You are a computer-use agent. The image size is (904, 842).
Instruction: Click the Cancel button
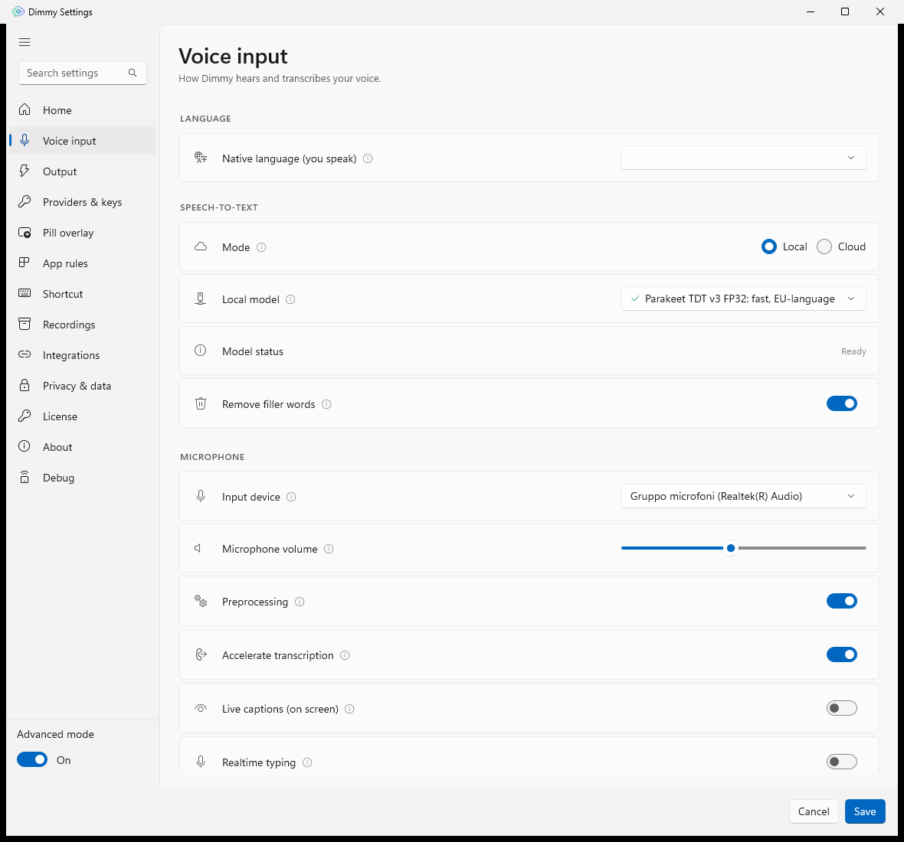[x=814, y=811]
